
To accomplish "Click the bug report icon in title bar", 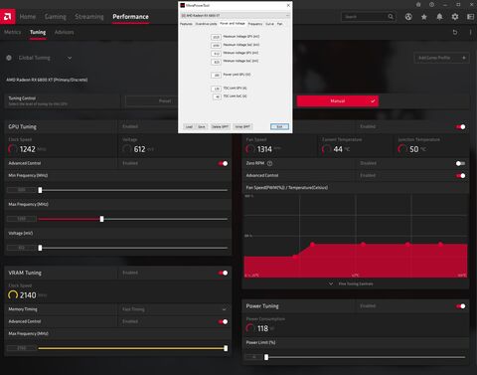I will coord(418,5).
